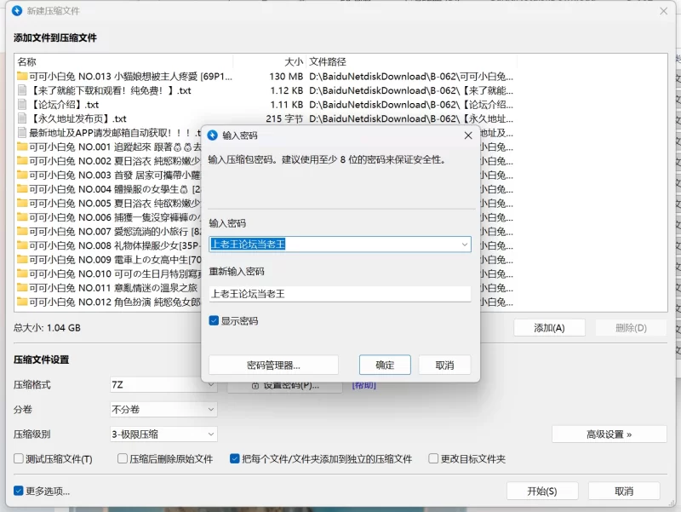Image resolution: width=681 pixels, height=512 pixels.
Task: Click the folder icon of NO.001 entry
Action: point(22,147)
